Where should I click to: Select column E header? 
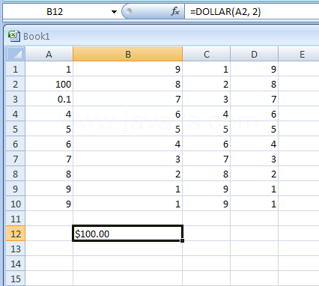299,54
